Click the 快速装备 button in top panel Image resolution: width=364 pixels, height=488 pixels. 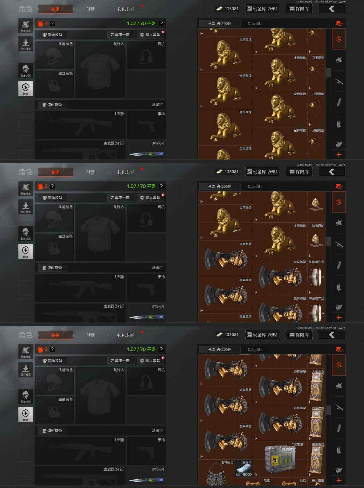tap(52, 35)
